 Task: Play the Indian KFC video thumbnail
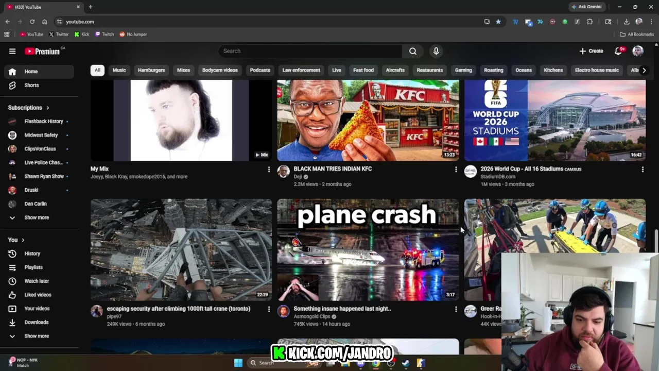point(368,120)
